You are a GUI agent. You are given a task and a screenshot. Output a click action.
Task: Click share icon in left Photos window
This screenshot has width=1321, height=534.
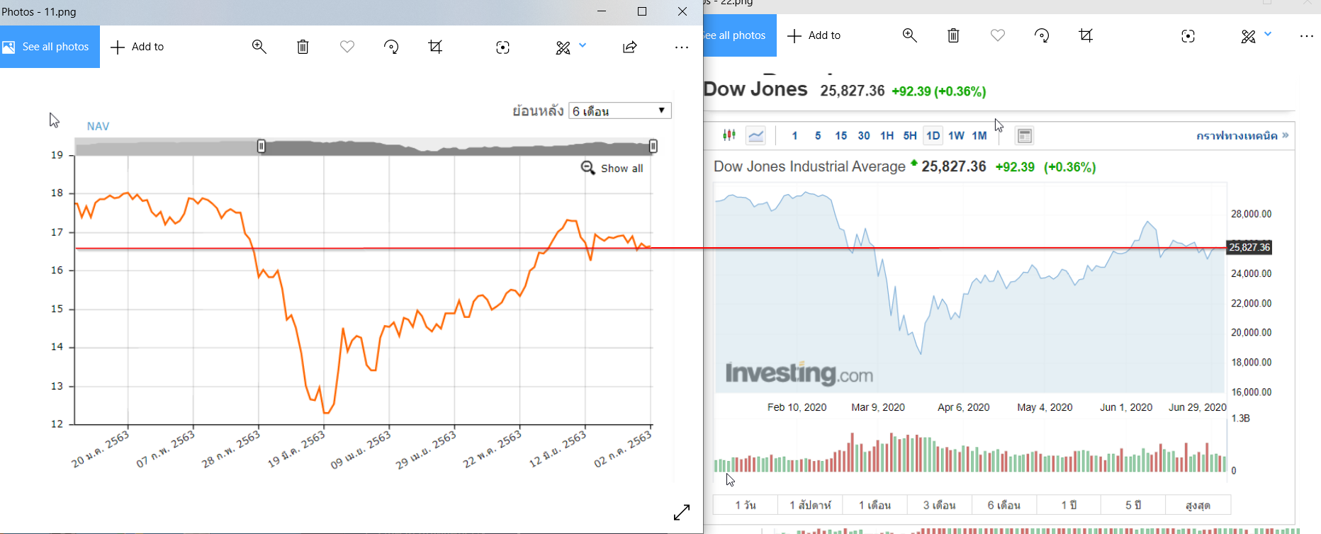pyautogui.click(x=630, y=47)
